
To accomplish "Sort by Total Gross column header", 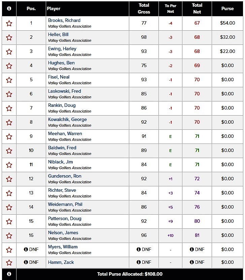I will point(144,8).
